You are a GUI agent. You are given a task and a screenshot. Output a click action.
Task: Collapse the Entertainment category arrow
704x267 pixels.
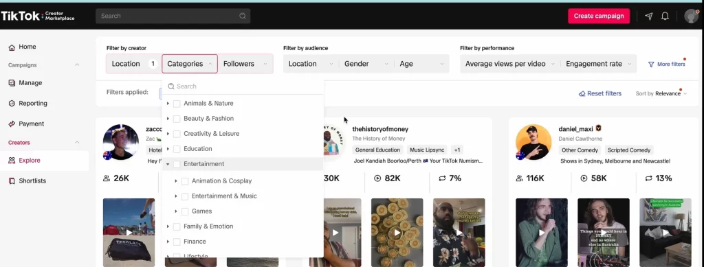tap(168, 164)
